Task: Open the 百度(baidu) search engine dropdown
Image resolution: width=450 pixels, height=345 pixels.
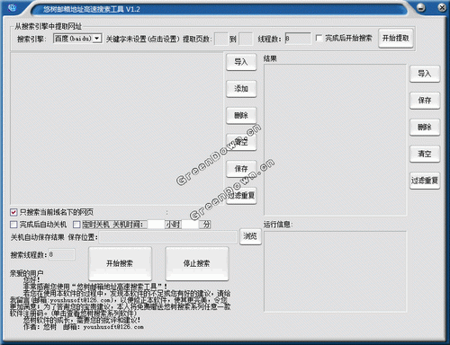Action: [97, 39]
